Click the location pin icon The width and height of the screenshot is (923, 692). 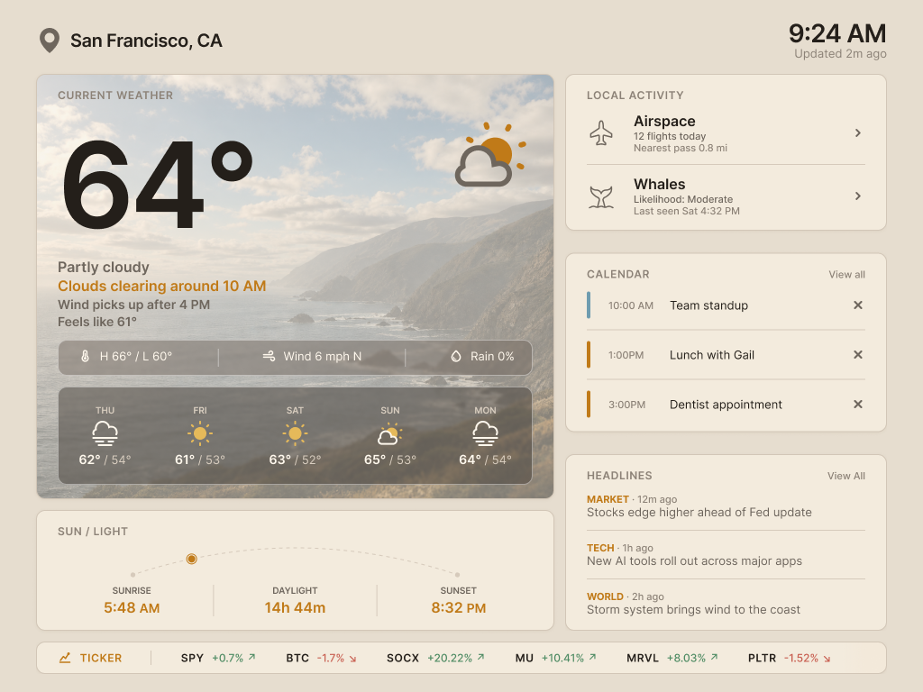point(50,40)
